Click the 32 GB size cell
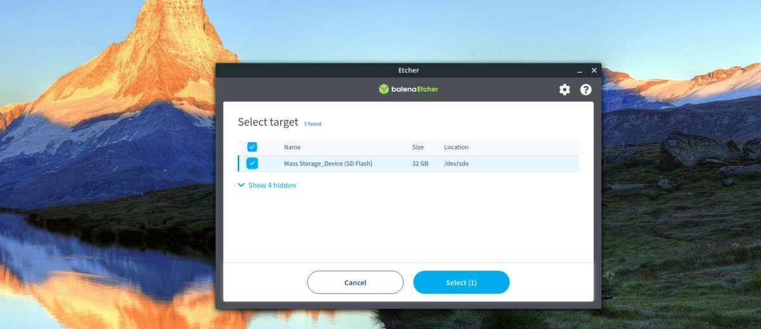Viewport: 761px width, 329px height. tap(420, 164)
